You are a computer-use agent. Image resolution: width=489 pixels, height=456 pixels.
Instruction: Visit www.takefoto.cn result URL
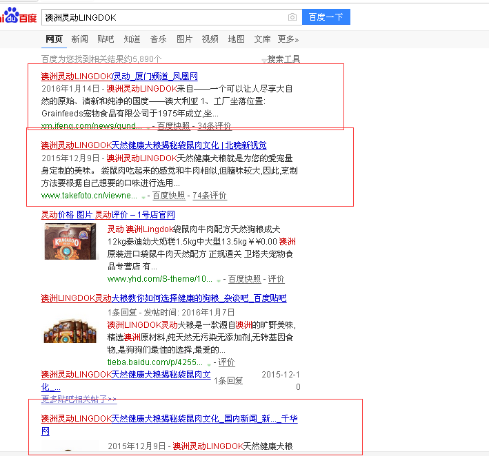[89, 196]
